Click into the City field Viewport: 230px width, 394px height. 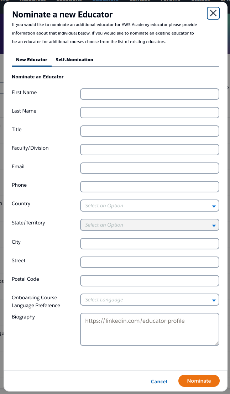[x=150, y=244]
